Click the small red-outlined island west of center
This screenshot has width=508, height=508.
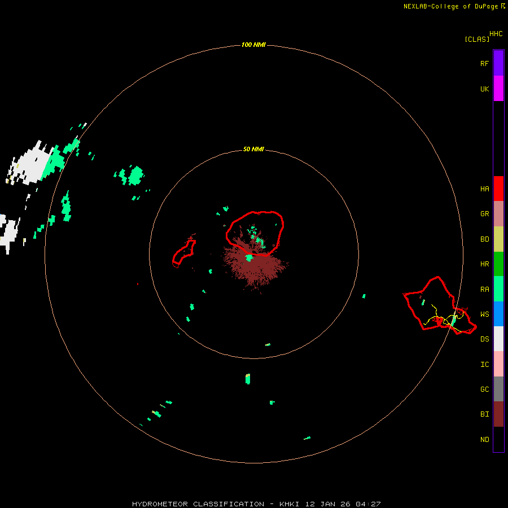[x=184, y=253]
